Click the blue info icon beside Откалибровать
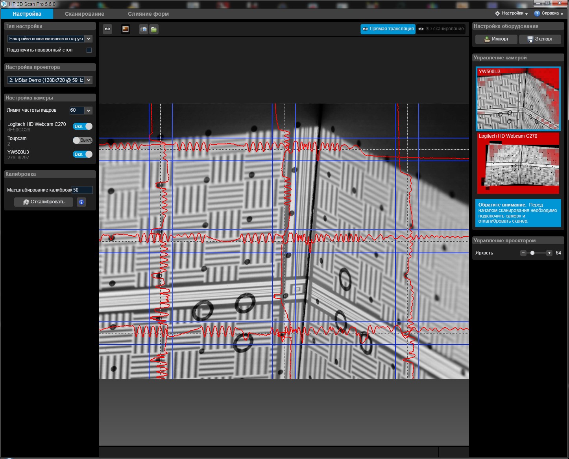Image resolution: width=569 pixels, height=459 pixels. (x=81, y=202)
